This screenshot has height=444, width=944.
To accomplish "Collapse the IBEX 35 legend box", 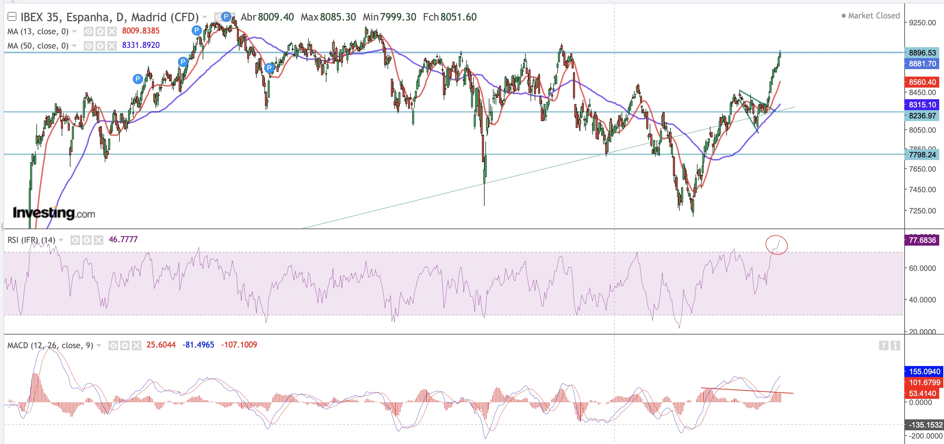I will (12, 16).
